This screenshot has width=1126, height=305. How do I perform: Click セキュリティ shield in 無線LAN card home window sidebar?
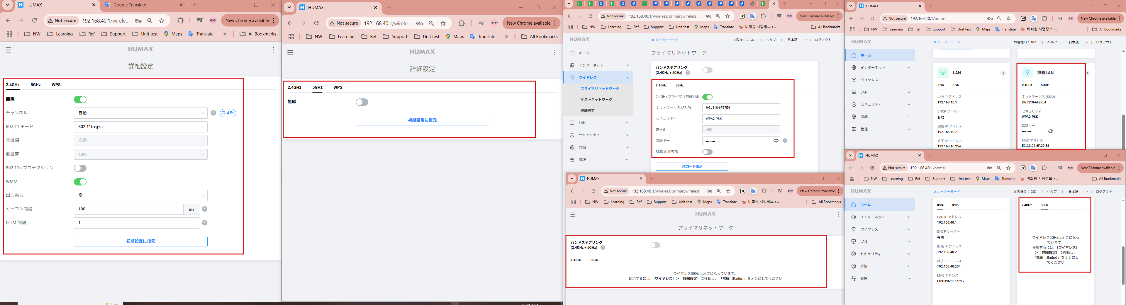click(x=854, y=104)
